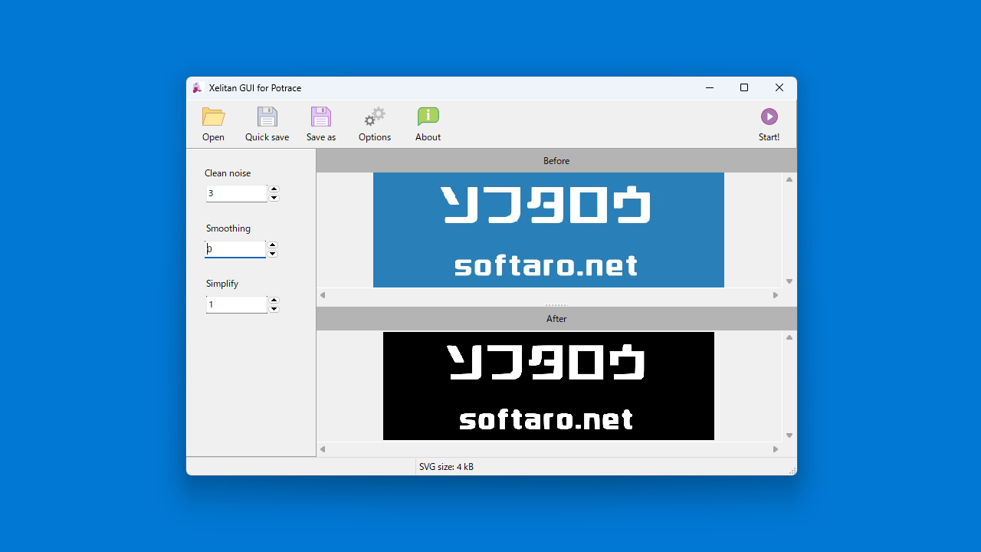Close the Xelitan GUI for Potrace window
Screen dimensions: 981x552
tap(779, 88)
